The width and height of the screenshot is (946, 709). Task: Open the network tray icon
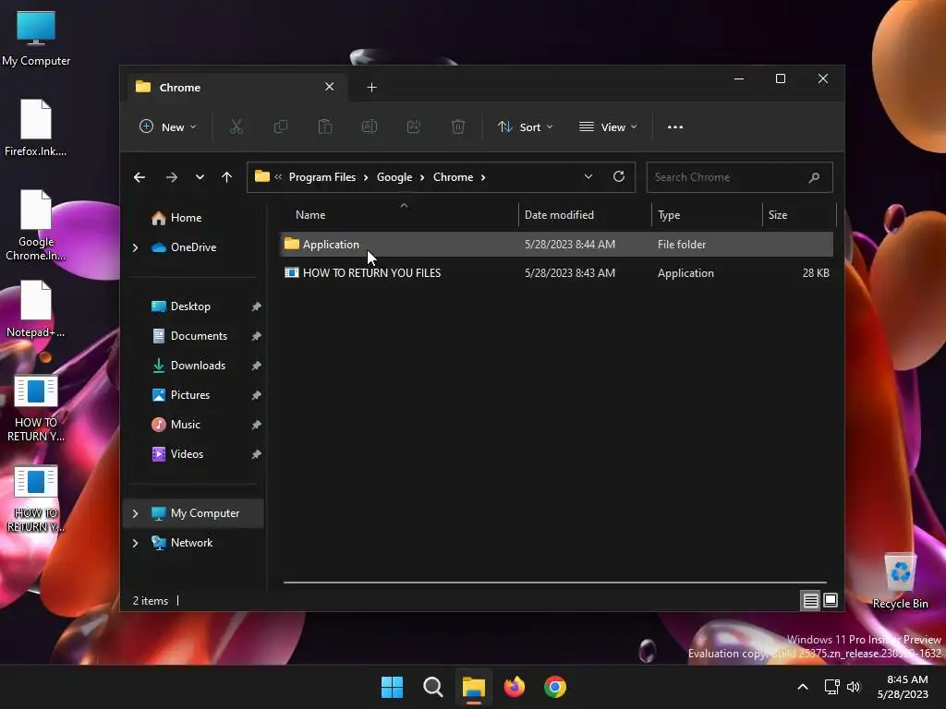tap(832, 687)
